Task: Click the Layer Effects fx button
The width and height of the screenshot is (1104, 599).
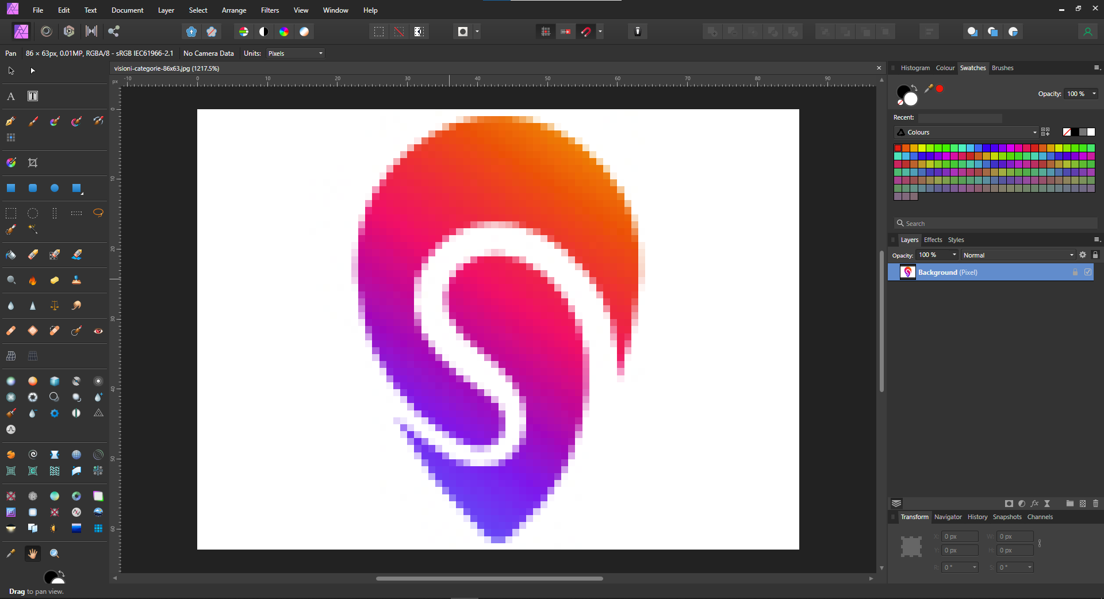Action: coord(1034,504)
